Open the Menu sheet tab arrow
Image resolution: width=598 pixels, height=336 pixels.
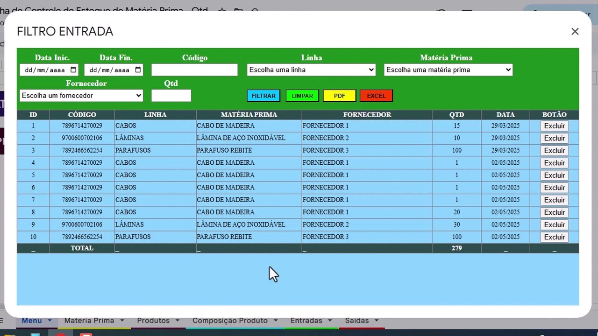pyautogui.click(x=49, y=321)
